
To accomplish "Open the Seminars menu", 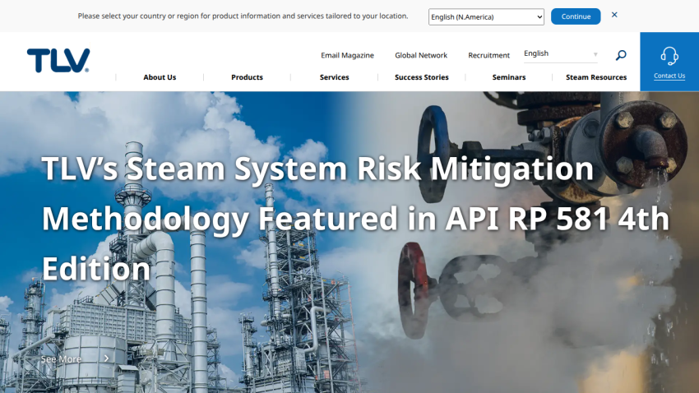I will pos(509,77).
